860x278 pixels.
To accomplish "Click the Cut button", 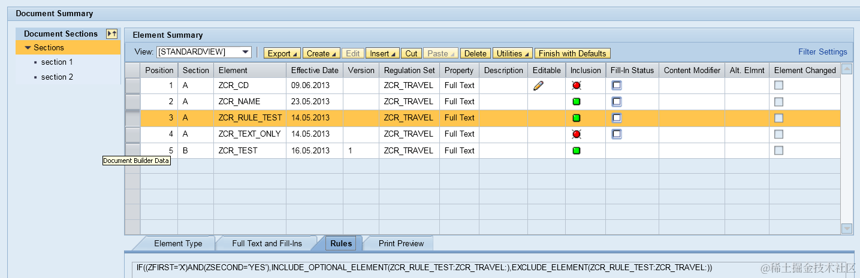I will pos(411,53).
